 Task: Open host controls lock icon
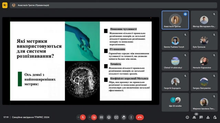tap(215, 117)
